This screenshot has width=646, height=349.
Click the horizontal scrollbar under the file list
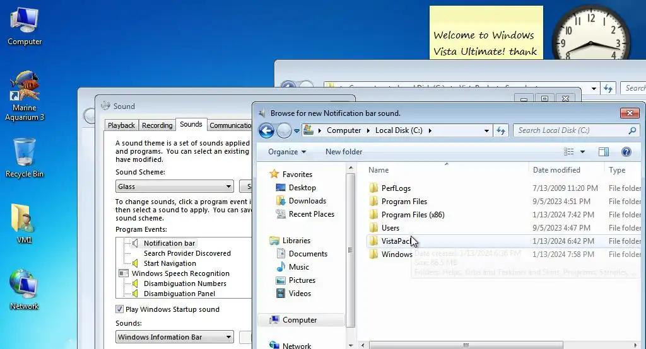[x=466, y=345]
